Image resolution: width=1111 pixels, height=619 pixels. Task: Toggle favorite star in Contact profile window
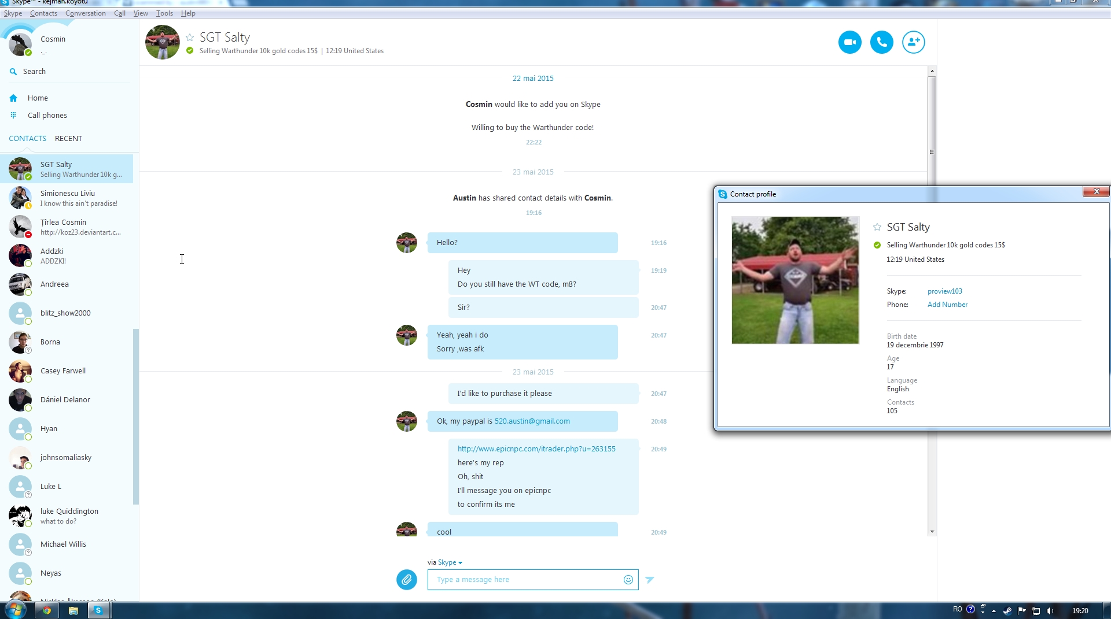point(877,227)
